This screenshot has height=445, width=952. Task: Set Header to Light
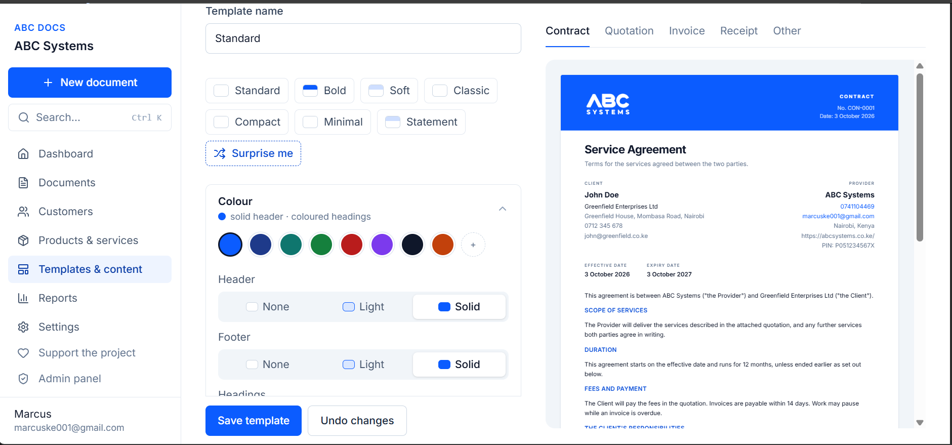coord(363,307)
